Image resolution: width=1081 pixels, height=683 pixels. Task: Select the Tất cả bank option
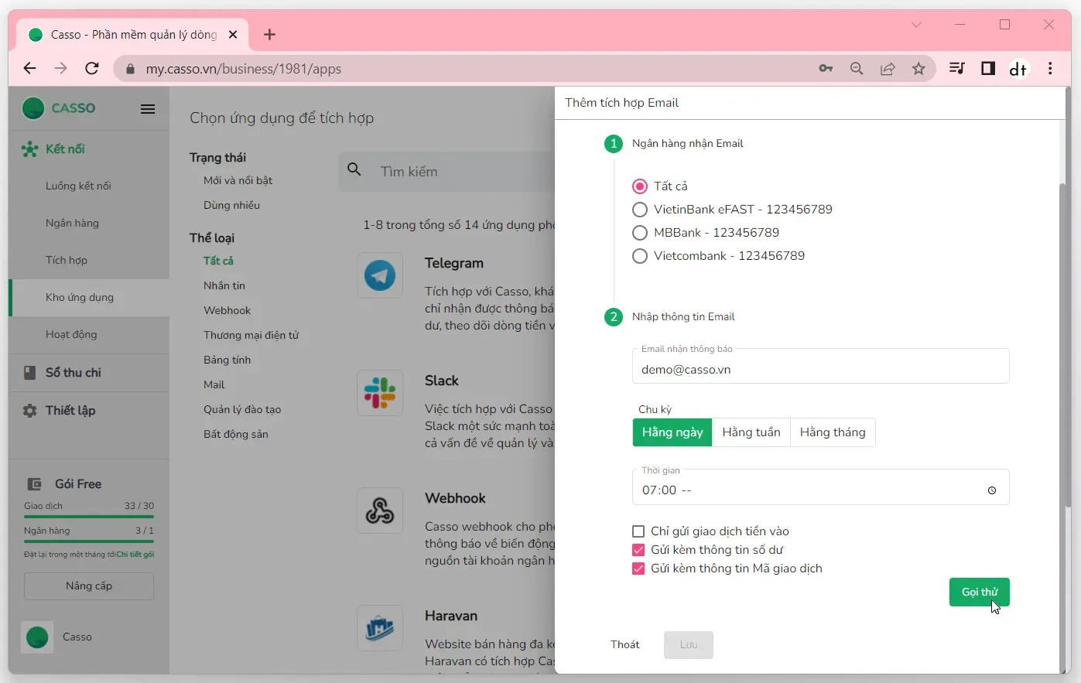pos(640,186)
